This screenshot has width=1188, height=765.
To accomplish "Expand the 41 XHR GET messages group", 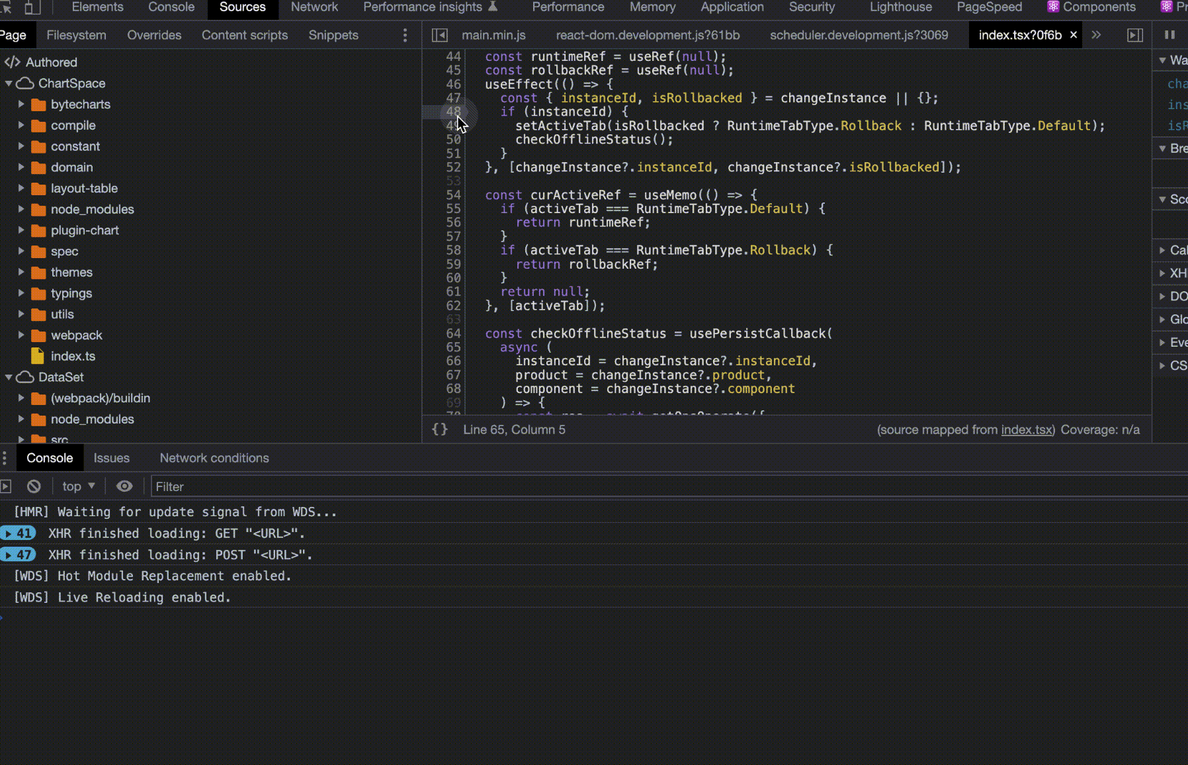I will coord(18,533).
